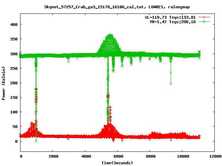Click the 100 y-axis tick label
The image size is (222, 166).
coord(14,112)
